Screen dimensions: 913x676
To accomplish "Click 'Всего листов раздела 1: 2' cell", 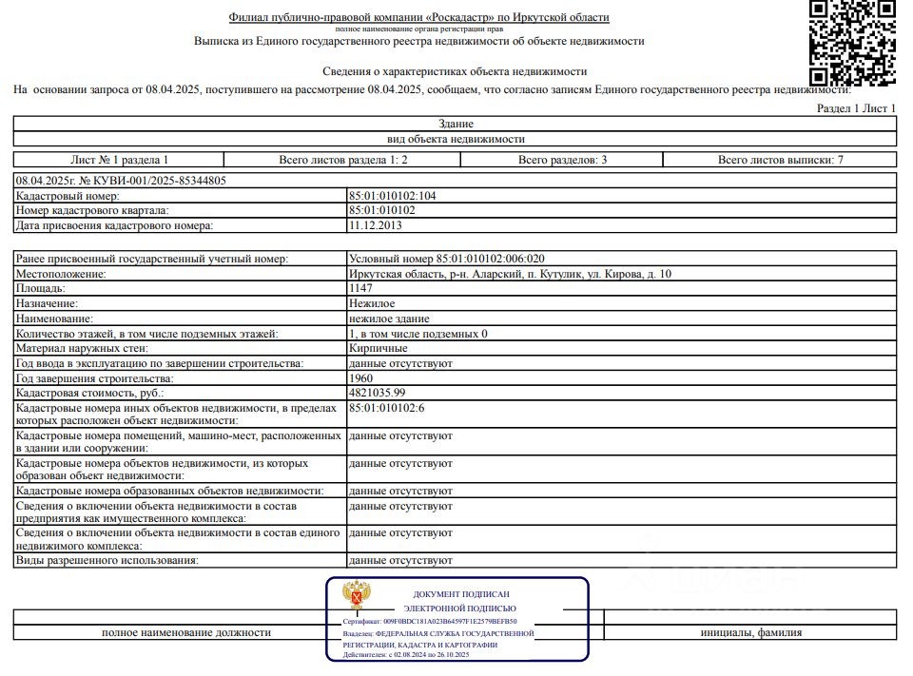I will 342,160.
